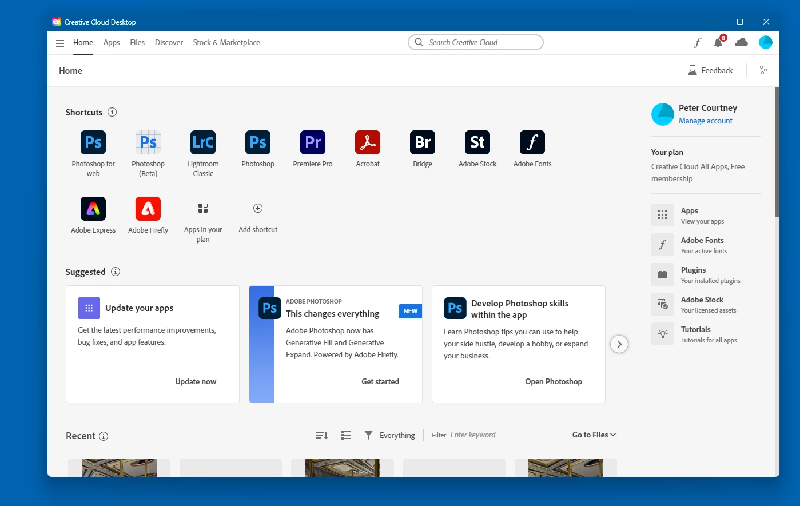Image resolution: width=800 pixels, height=506 pixels.
Task: Check cloud sync status icon
Action: (742, 42)
